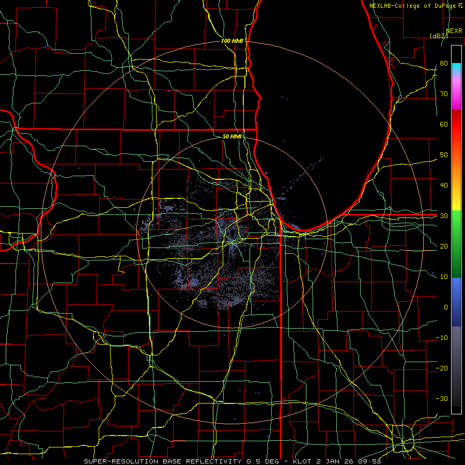Click the "50" value on the dBZ scale
The width and height of the screenshot is (465, 465).
pos(444,155)
